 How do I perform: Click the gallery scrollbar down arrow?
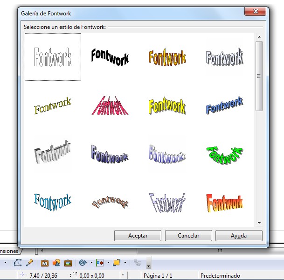(259, 223)
